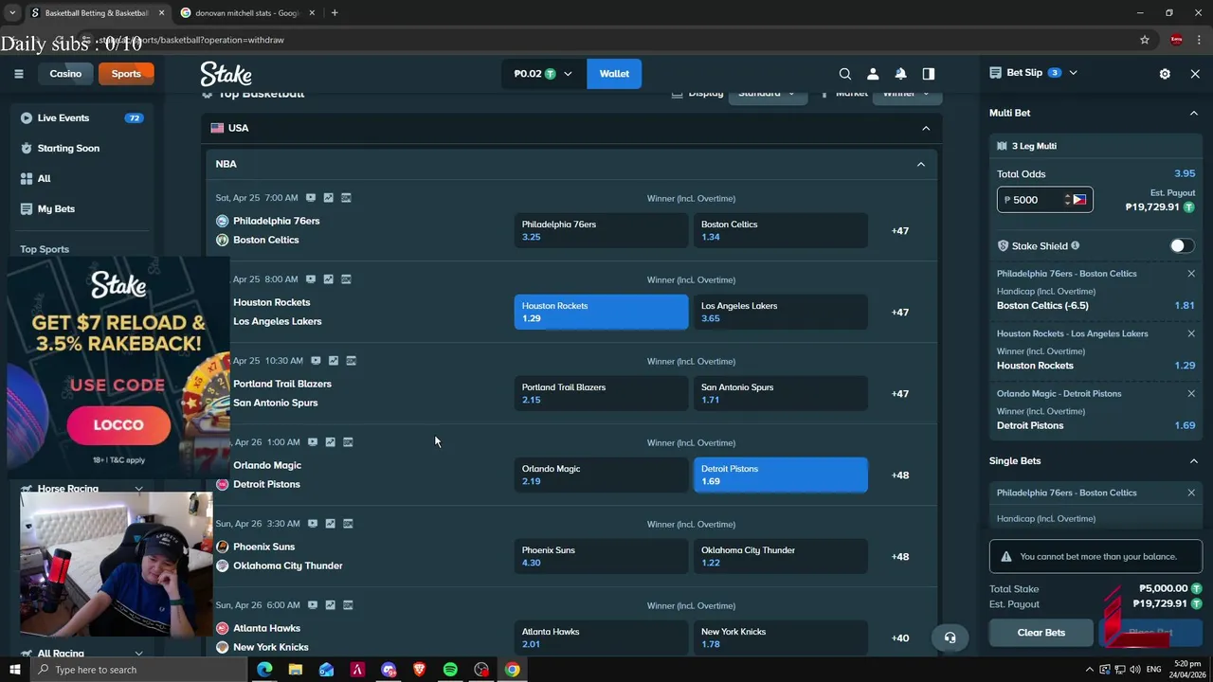The width and height of the screenshot is (1213, 682).
Task: Remove 76ers - Celtics single bet
Action: pyautogui.click(x=1191, y=493)
